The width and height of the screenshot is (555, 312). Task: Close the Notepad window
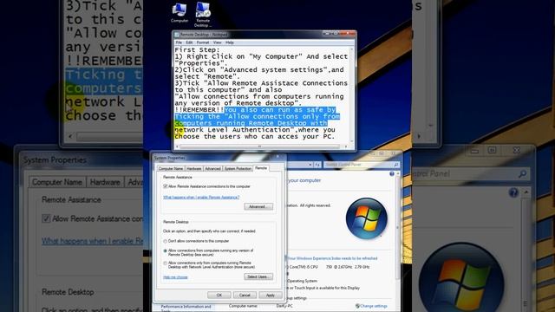pos(349,34)
